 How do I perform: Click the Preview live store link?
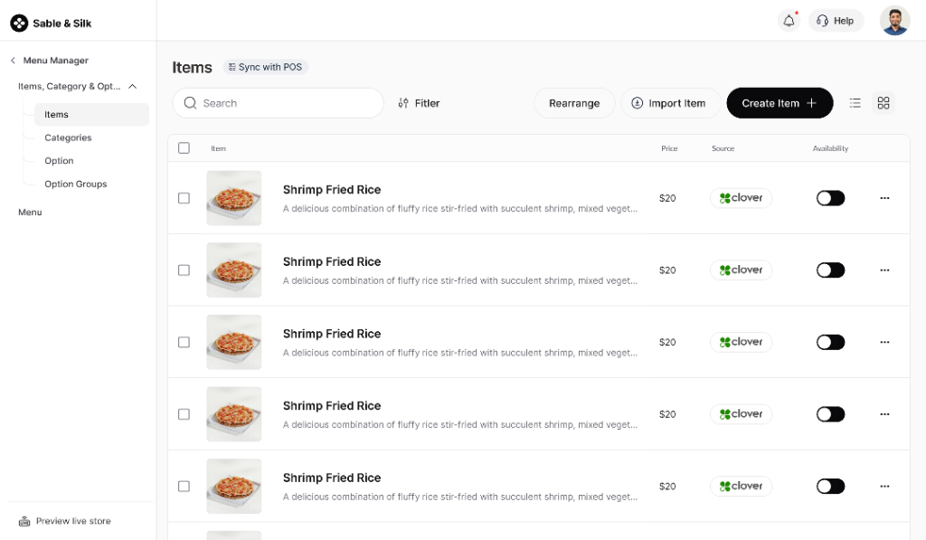coord(65,521)
